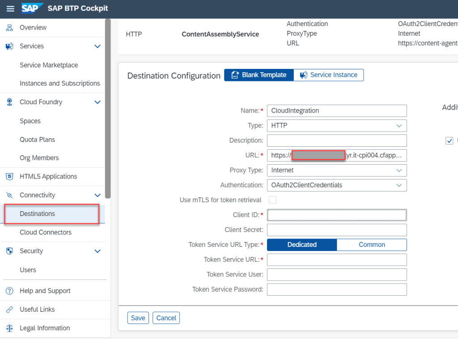Collapse the Connectivity section chevron

coord(98,195)
